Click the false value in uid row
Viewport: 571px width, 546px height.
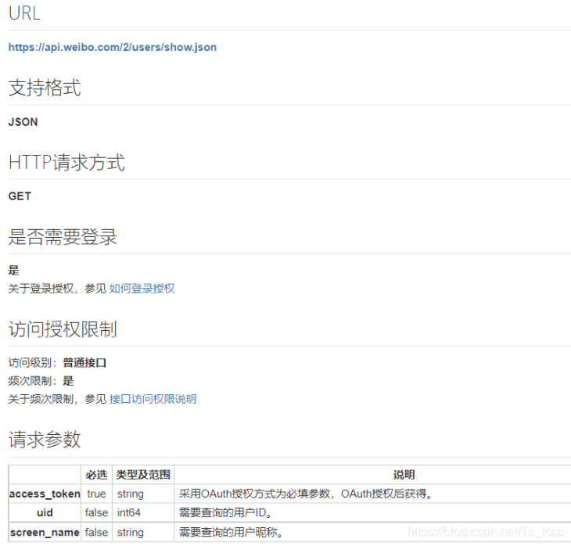click(96, 513)
